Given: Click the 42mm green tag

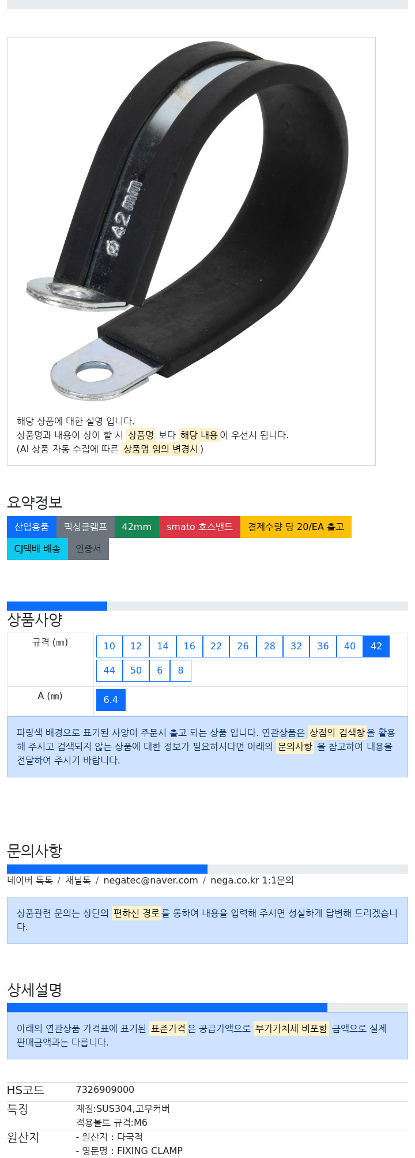Looking at the screenshot, I should point(137,527).
